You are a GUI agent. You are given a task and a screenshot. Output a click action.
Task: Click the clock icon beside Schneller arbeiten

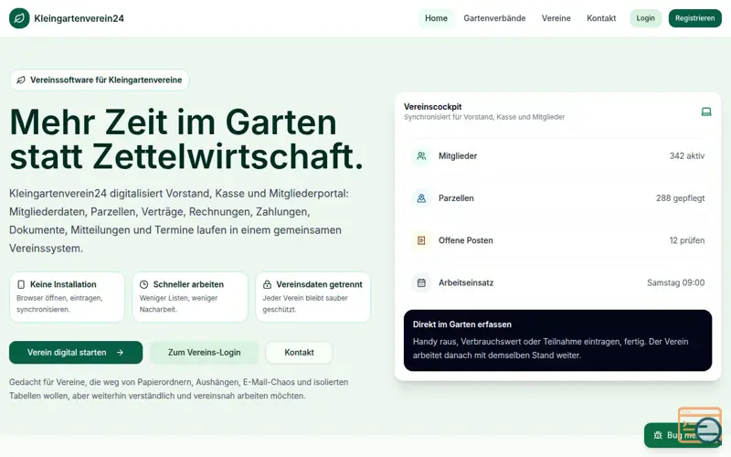pos(144,284)
